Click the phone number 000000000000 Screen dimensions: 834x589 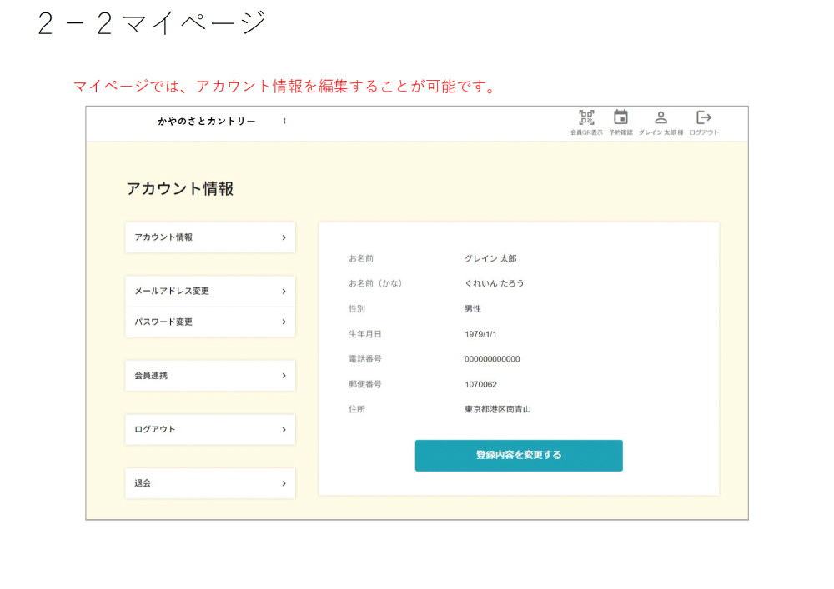tap(492, 359)
